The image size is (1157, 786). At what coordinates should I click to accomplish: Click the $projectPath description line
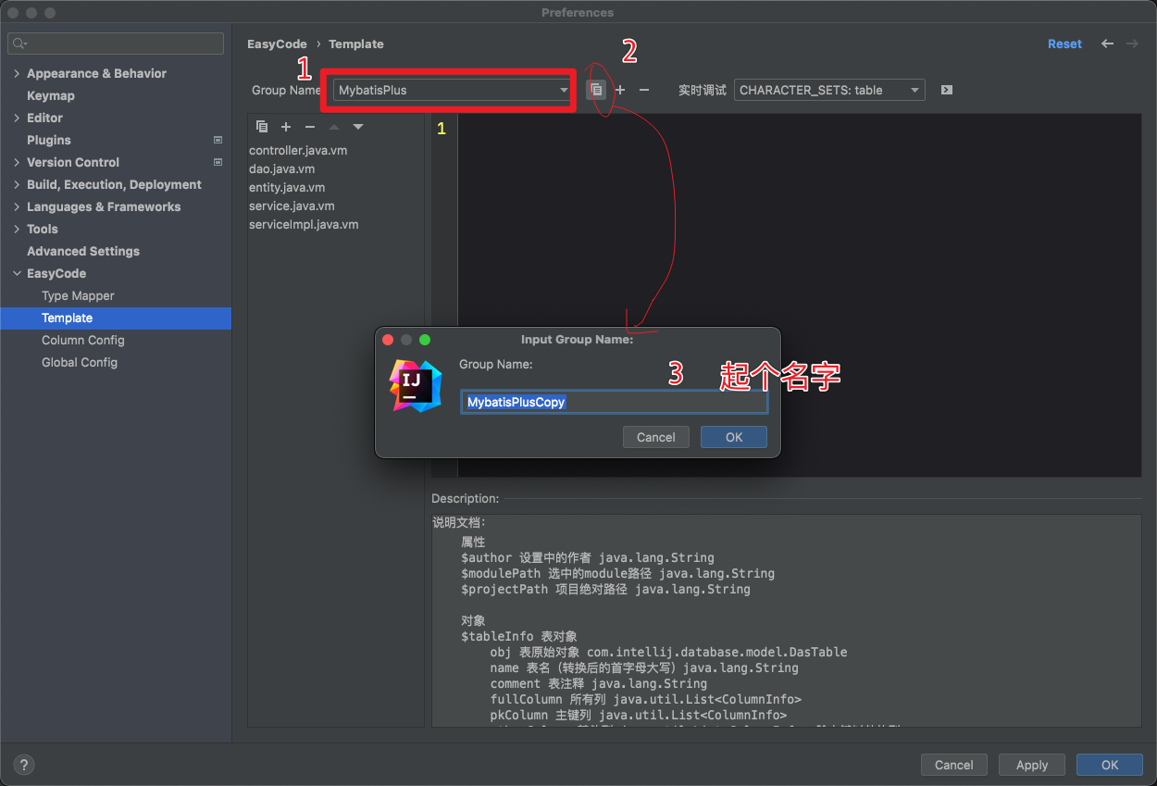(x=605, y=589)
